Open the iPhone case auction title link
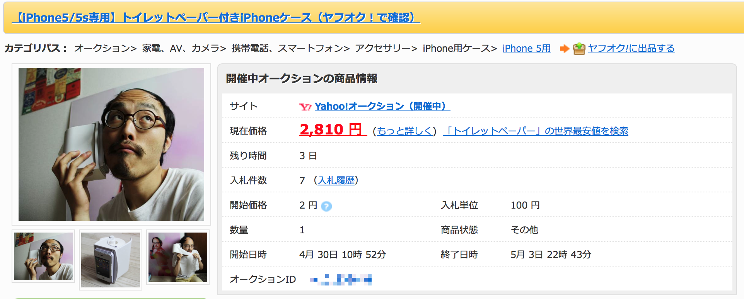 [216, 18]
